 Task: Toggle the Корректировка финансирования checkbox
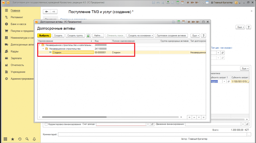pos(46,124)
